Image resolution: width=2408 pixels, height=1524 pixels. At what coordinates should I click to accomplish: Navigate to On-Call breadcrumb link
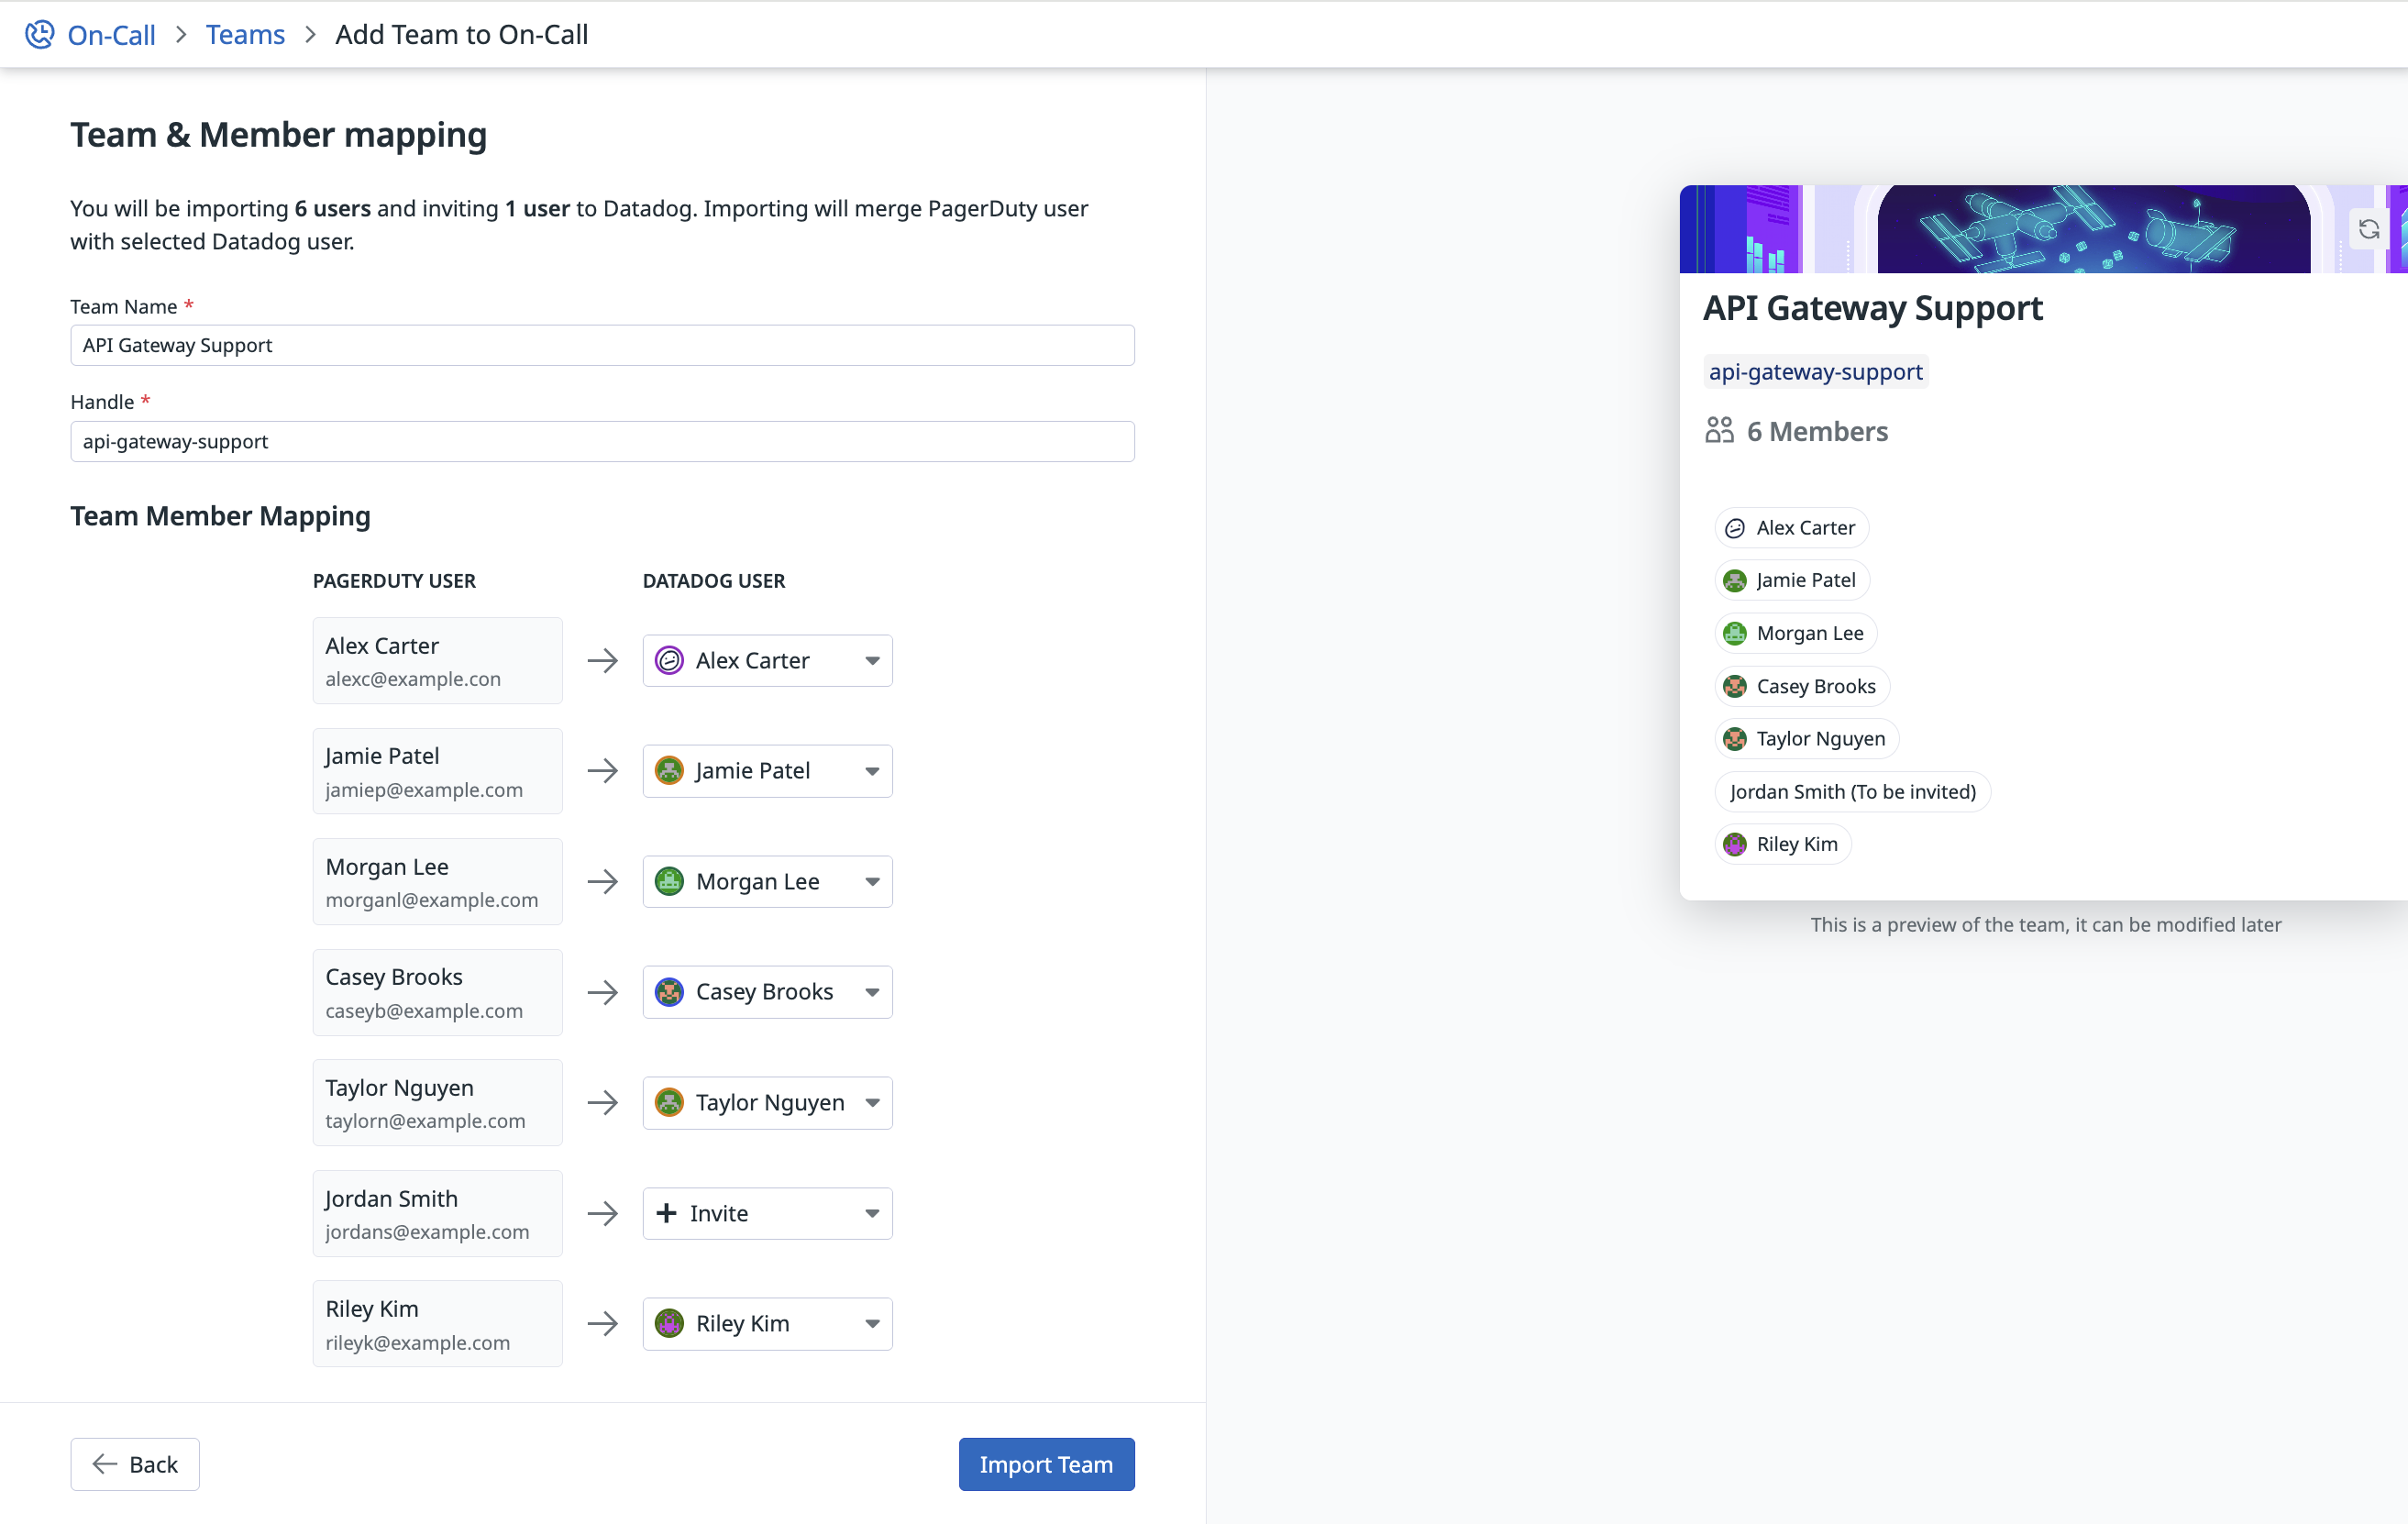[x=111, y=34]
